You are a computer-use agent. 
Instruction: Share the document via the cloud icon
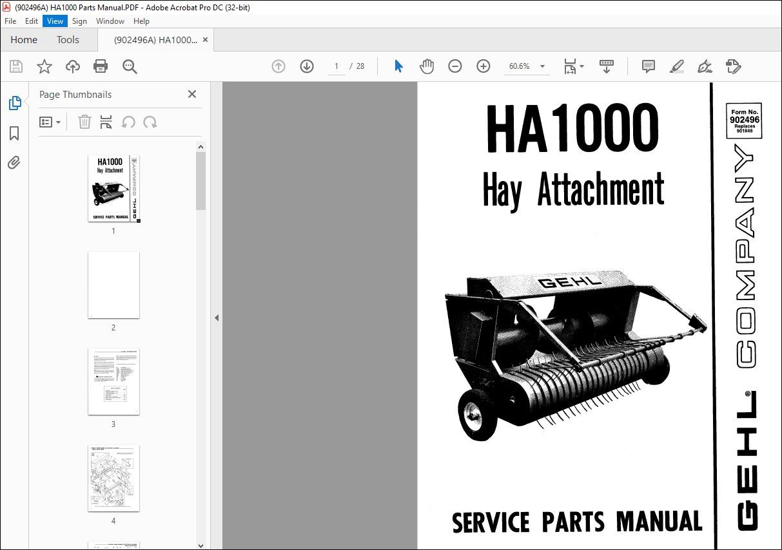click(72, 66)
